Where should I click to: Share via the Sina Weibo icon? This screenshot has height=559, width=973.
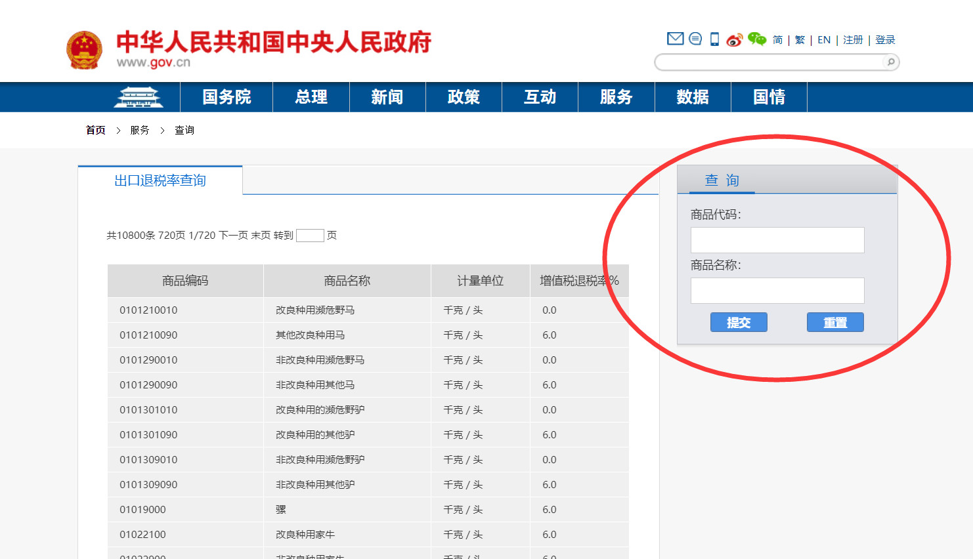(735, 39)
